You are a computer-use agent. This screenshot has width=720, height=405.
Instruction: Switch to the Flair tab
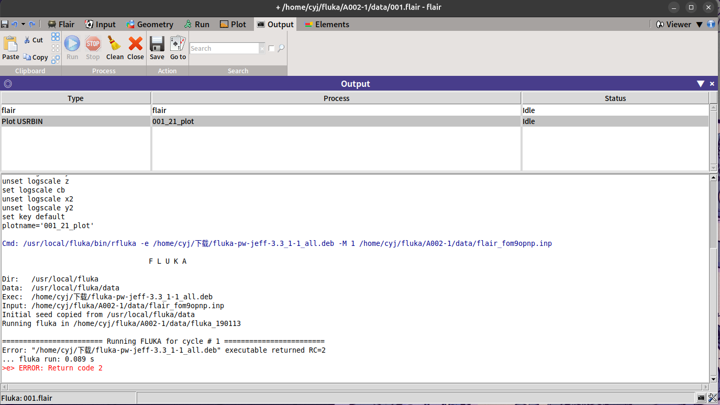61,24
